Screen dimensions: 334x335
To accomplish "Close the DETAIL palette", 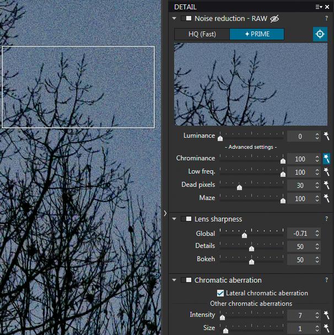I will pos(327,7).
